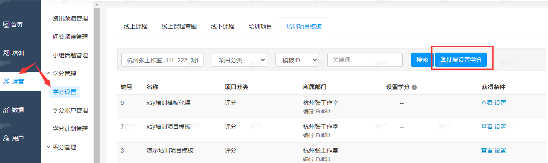548x163 pixels.
Task: Click 查看 for xsy培训项目模板
Action: tap(487, 127)
